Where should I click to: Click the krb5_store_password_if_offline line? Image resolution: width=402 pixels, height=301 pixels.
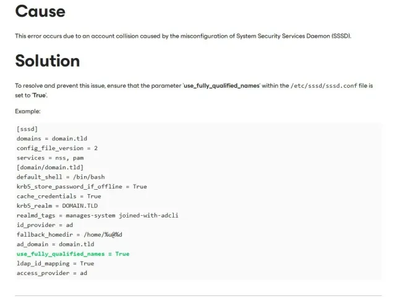pyautogui.click(x=82, y=186)
